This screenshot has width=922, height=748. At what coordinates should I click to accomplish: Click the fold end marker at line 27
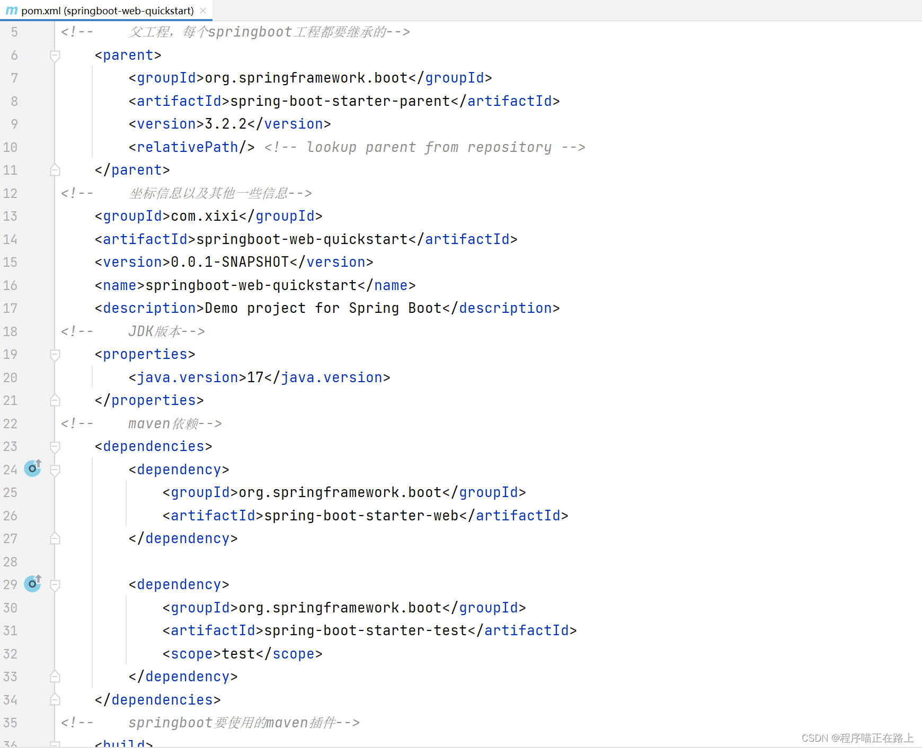pyautogui.click(x=55, y=538)
